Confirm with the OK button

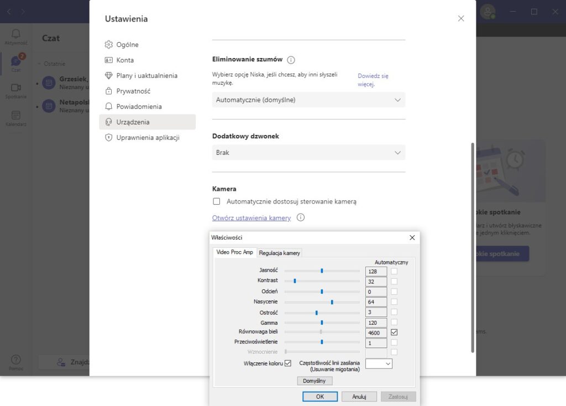tap(320, 397)
